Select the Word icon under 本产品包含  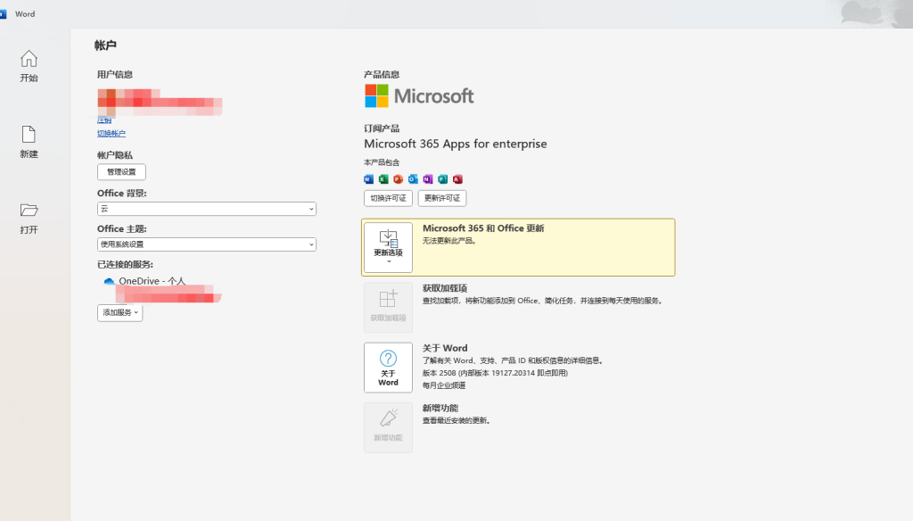click(368, 178)
